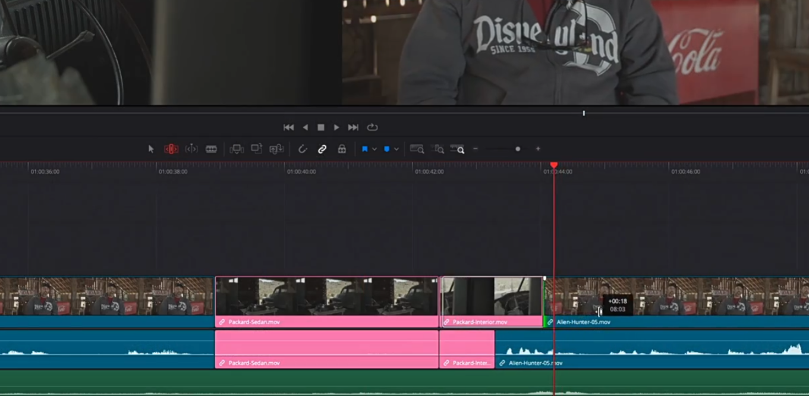Stop playback with the Stop button
The width and height of the screenshot is (809, 396).
[321, 127]
